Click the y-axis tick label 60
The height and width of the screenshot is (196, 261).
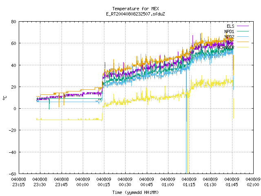(13, 43)
